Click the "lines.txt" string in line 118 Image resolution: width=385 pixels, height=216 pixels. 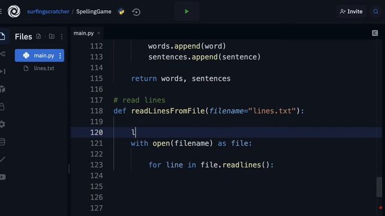(272, 111)
